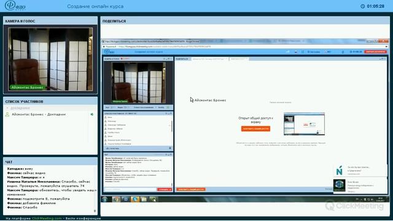Click the green speaker icon next to Айсконтас Бронес
The width and height of the screenshot is (393, 221).
pyautogui.click(x=92, y=114)
